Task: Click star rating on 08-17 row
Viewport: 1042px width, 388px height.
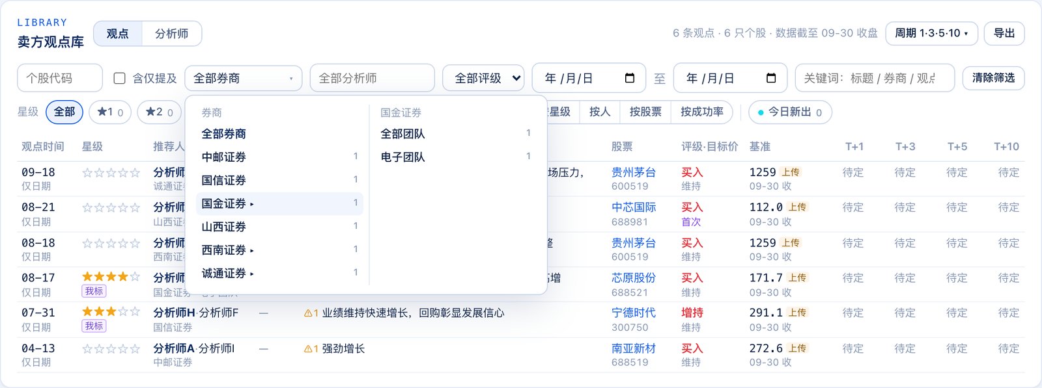Action: (x=111, y=277)
